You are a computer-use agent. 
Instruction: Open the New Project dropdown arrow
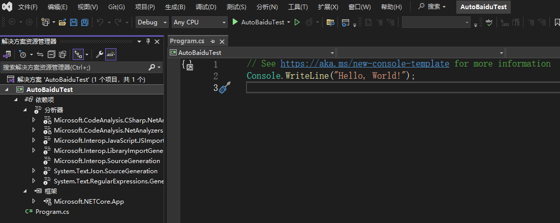tap(54, 22)
